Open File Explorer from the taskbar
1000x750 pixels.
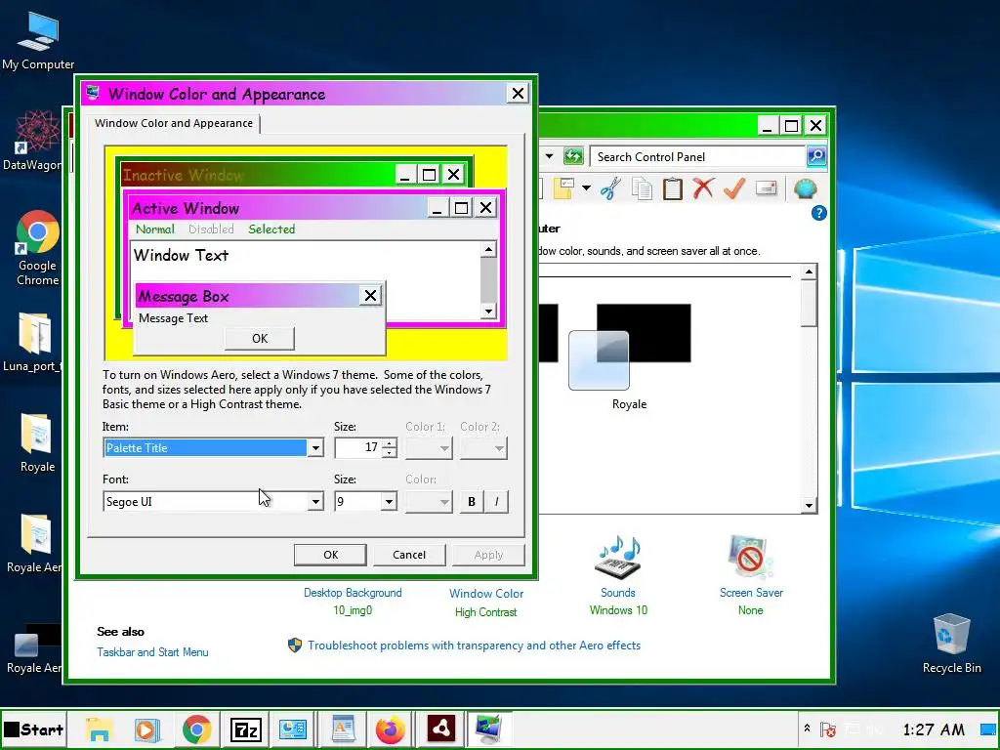(99, 729)
